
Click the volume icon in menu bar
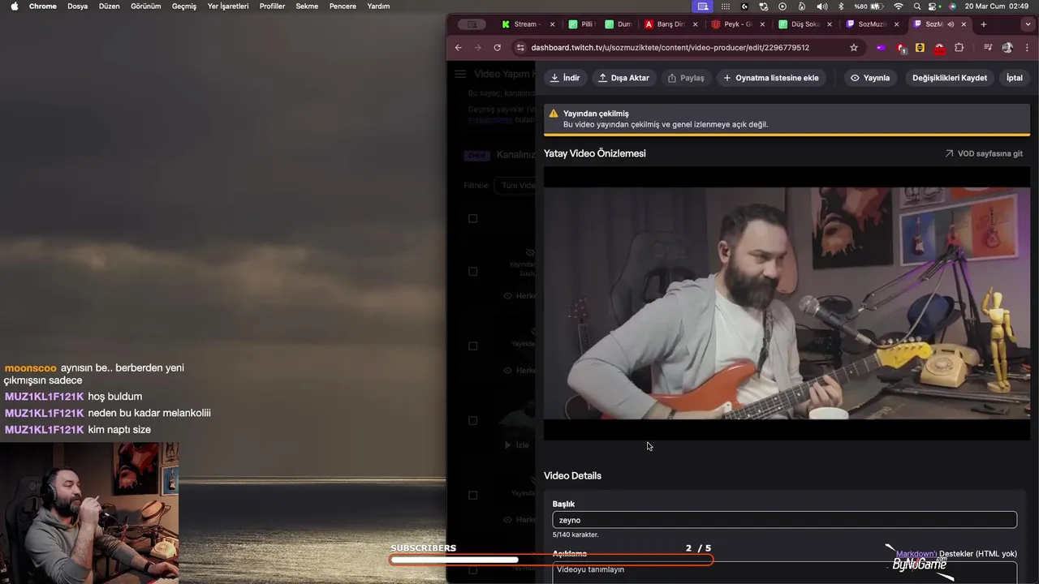click(x=822, y=6)
